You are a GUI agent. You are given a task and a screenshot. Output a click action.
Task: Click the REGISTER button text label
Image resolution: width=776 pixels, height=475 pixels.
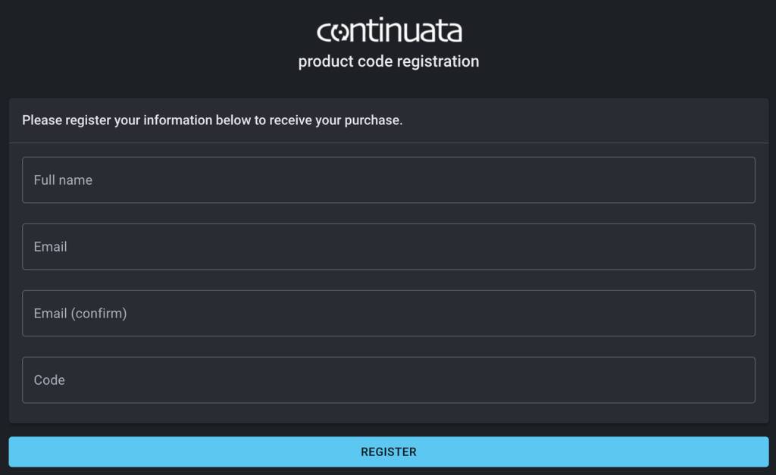click(388, 452)
